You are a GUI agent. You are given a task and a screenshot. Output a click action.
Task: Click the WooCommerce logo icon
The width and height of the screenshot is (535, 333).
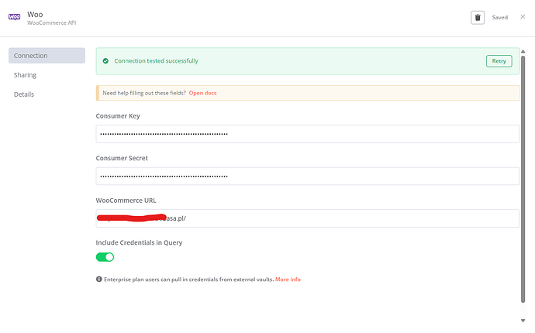[14, 17]
